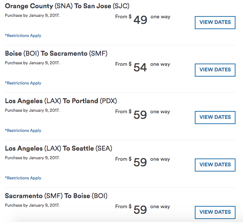Open Restrictions Apply for Los Angeles to Seattle
This screenshot has height=222, width=243.
coord(23,178)
